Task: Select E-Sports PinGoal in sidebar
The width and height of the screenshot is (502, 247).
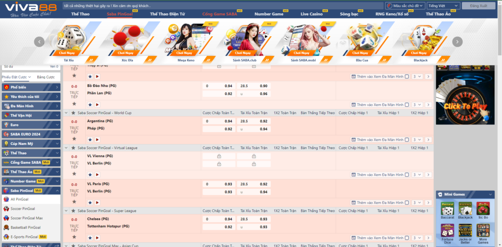Action: coord(31,237)
